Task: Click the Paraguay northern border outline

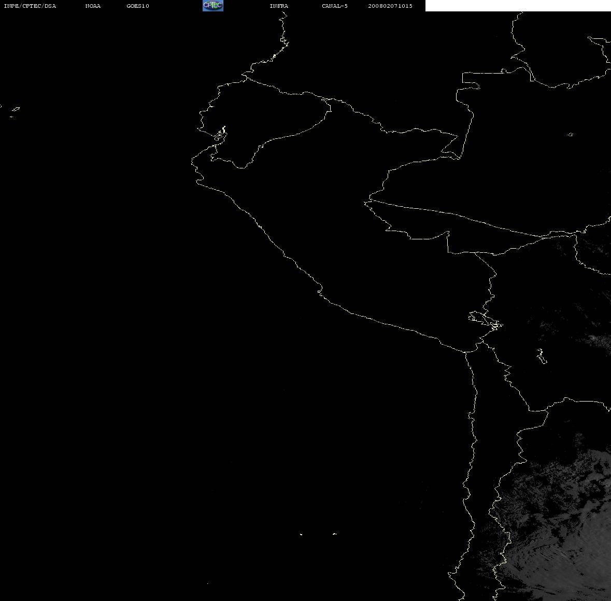Action: pyautogui.click(x=577, y=401)
